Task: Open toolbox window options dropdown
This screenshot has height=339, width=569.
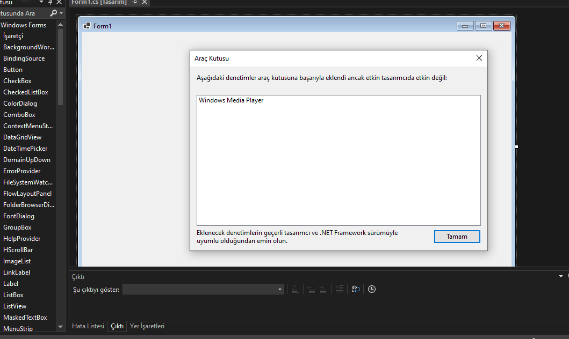Action: coord(41,2)
